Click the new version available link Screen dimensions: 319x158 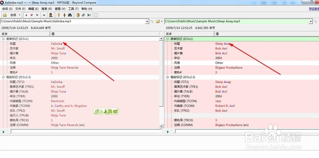point(314,9)
